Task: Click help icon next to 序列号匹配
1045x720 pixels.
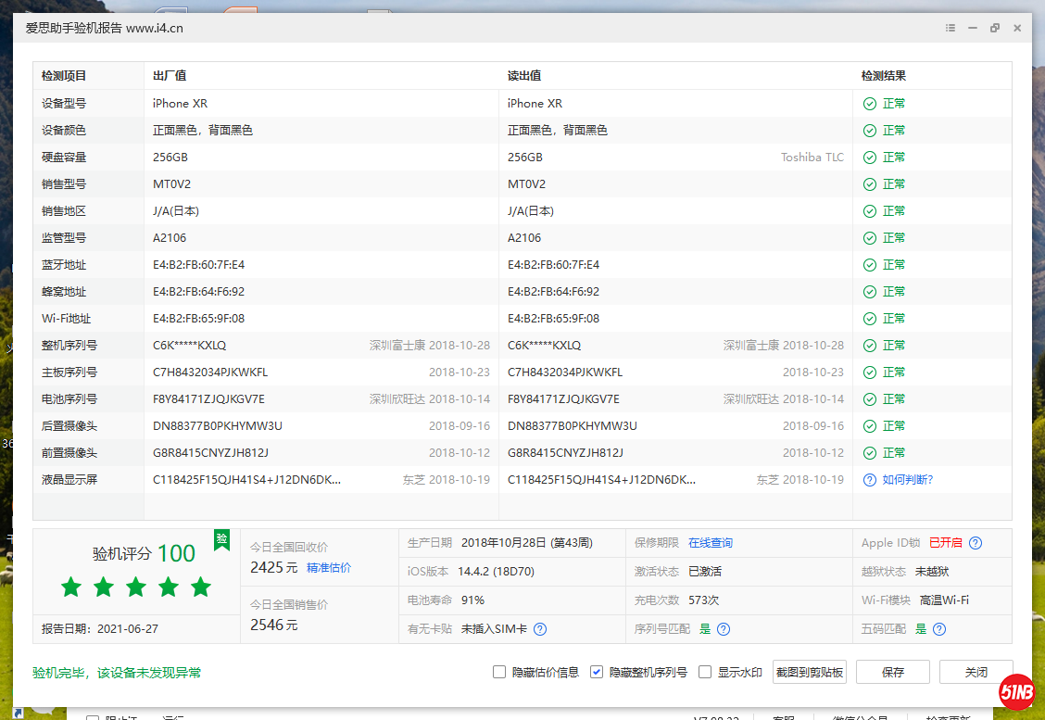Action: tap(724, 629)
